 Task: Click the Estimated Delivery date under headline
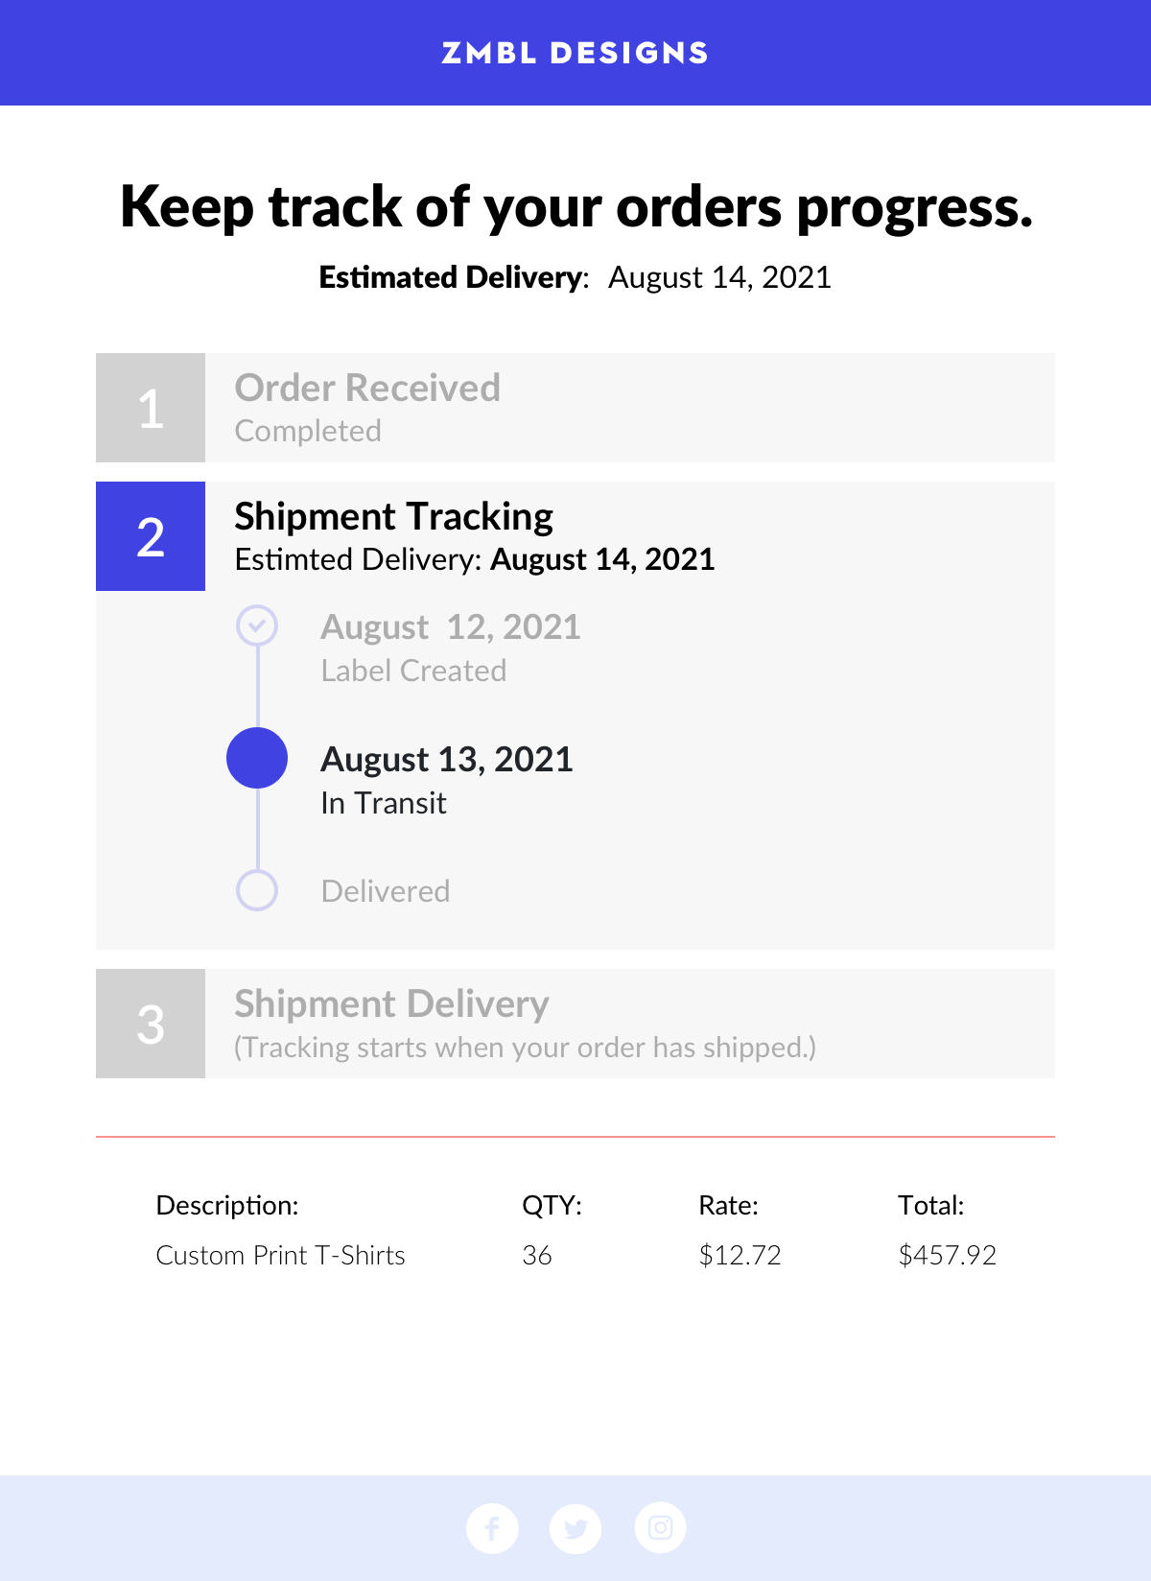pos(719,277)
